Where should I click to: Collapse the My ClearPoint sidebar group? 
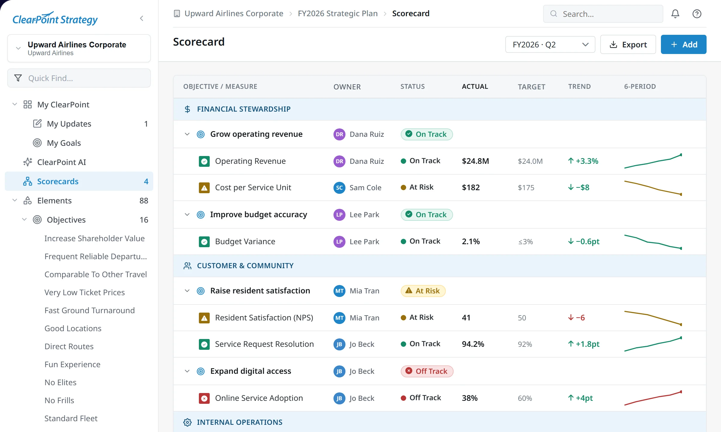click(14, 104)
